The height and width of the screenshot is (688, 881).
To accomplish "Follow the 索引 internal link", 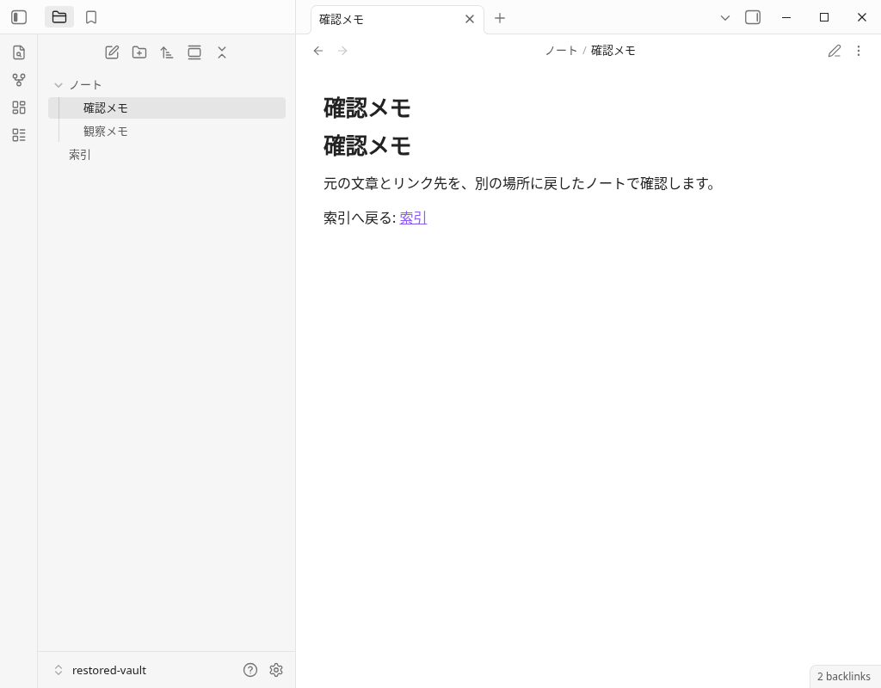I will [414, 218].
